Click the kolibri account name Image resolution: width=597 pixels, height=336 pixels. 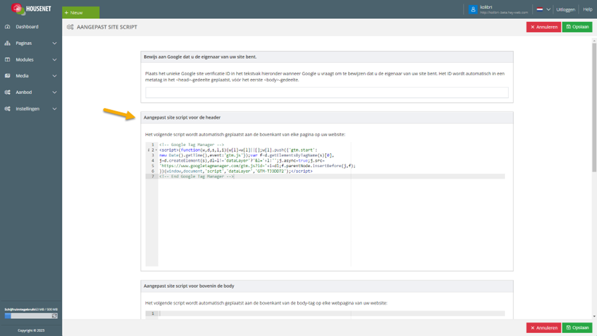[486, 7]
